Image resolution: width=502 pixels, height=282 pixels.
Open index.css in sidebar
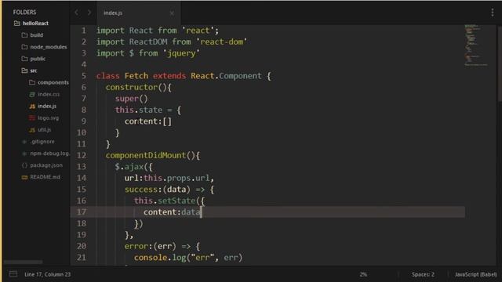click(49, 94)
